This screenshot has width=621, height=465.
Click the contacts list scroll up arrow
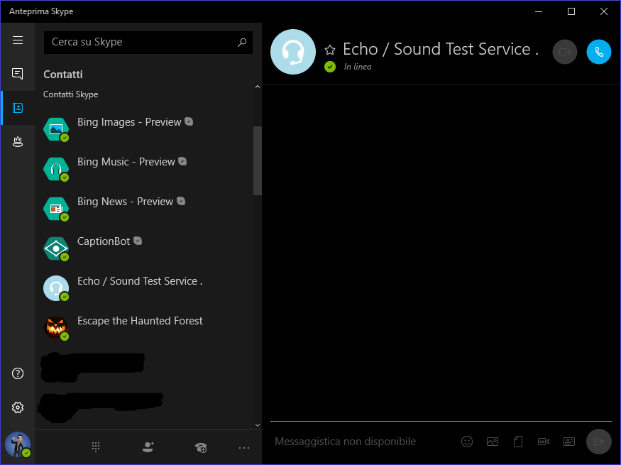coord(258,87)
